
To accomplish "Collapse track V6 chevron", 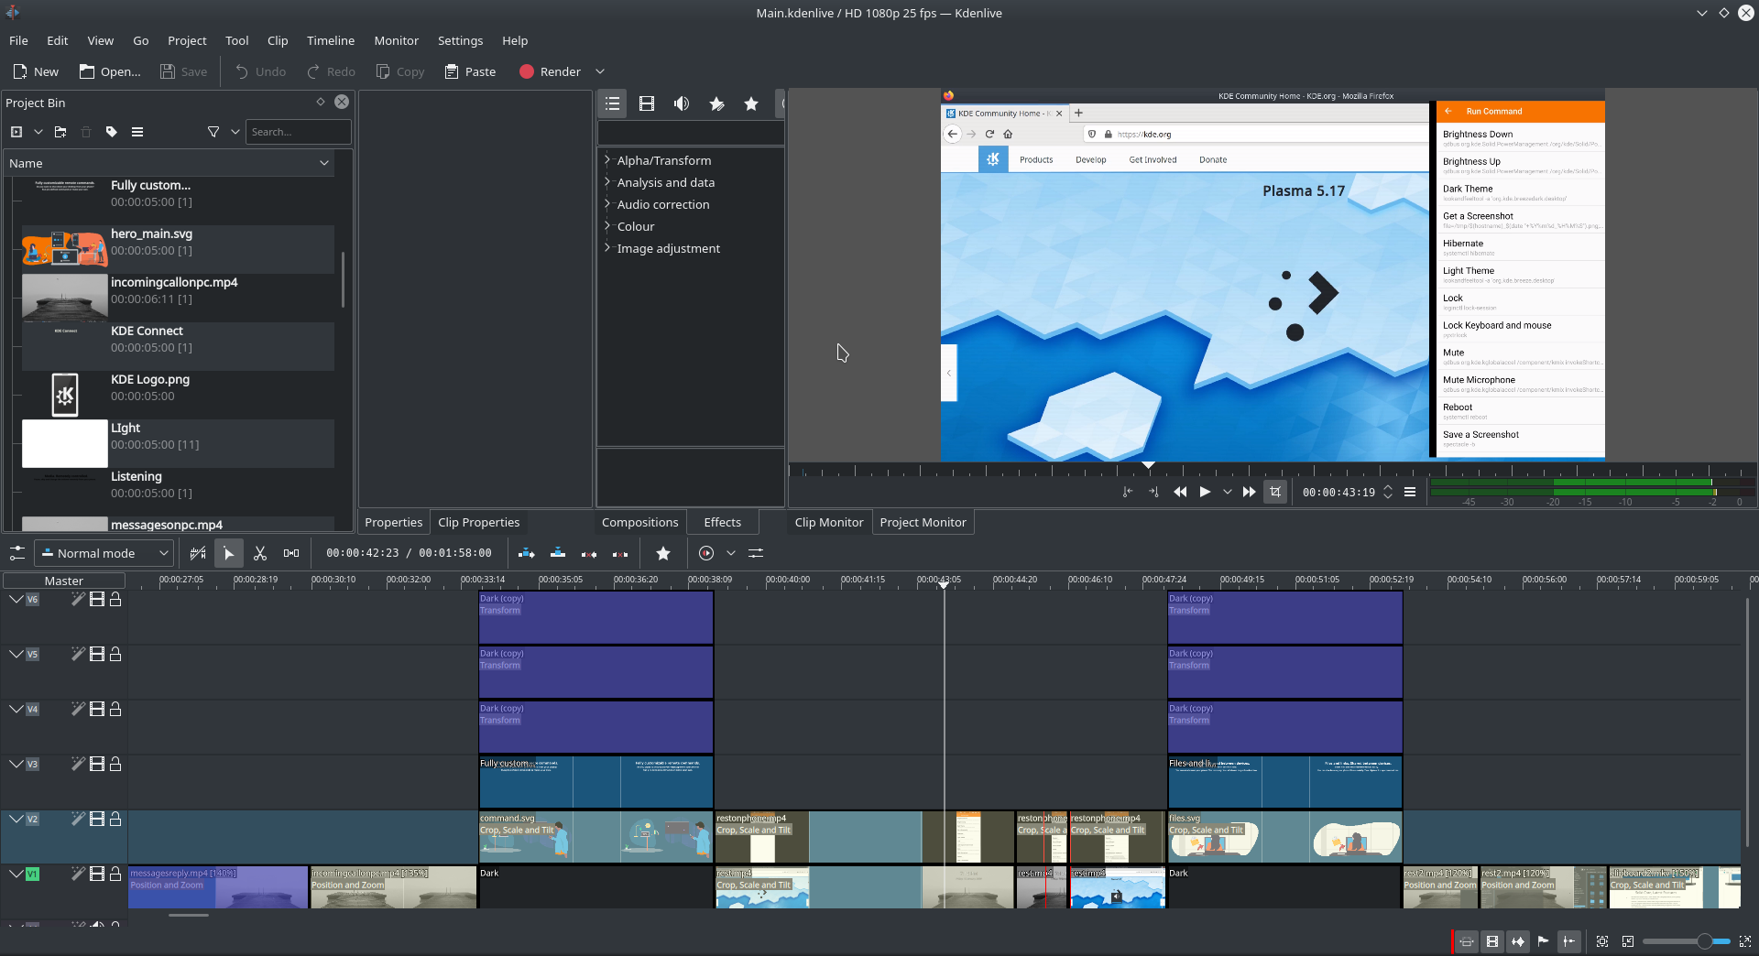I will pos(16,599).
